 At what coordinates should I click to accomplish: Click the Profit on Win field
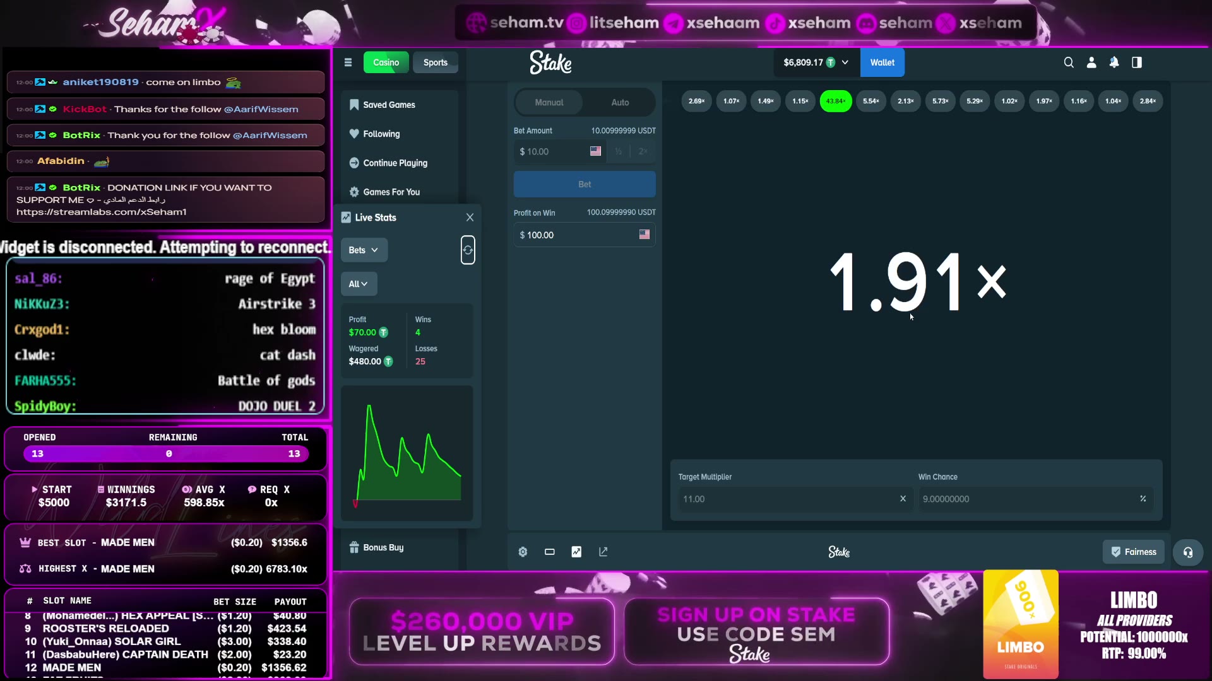click(x=585, y=235)
